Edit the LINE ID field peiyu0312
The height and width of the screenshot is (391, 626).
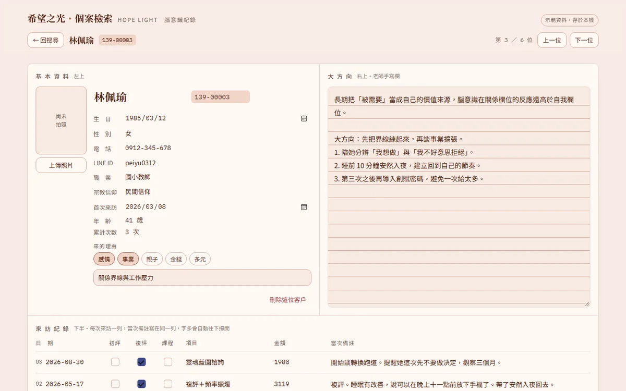(x=217, y=163)
